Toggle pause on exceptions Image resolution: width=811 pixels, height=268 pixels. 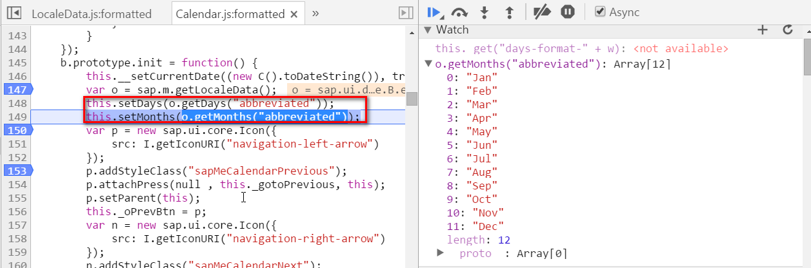point(567,12)
